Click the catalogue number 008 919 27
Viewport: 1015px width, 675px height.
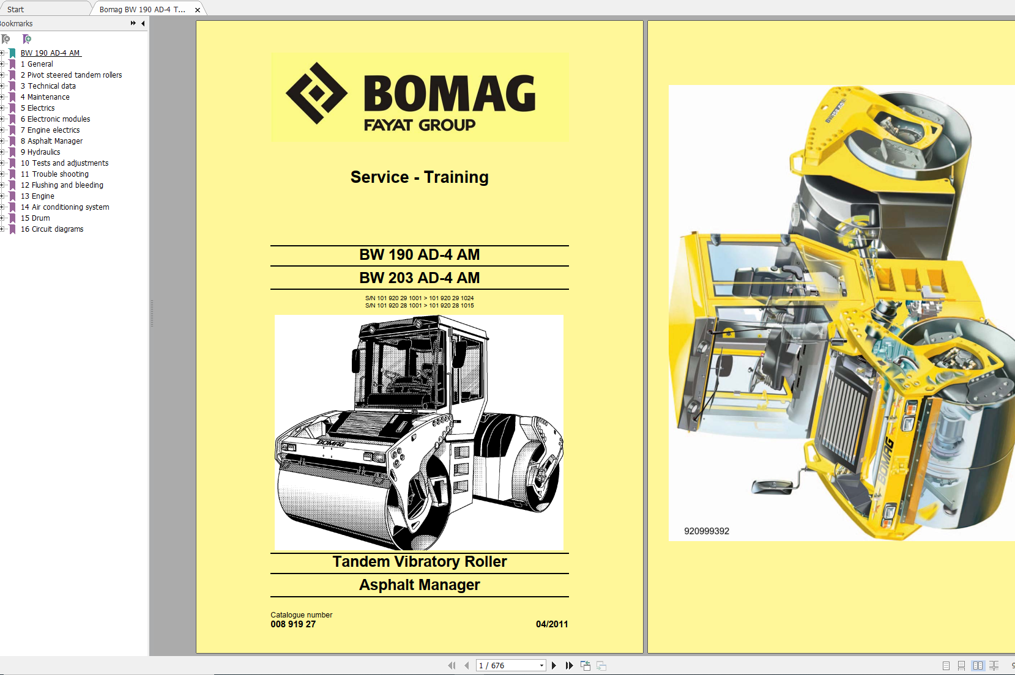293,624
